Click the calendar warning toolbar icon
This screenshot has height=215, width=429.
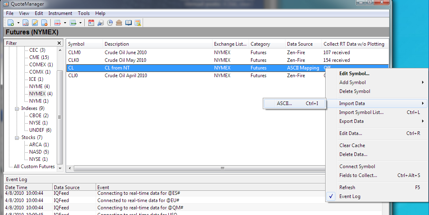(137, 23)
